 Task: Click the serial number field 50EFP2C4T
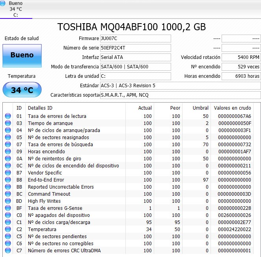tap(136, 48)
